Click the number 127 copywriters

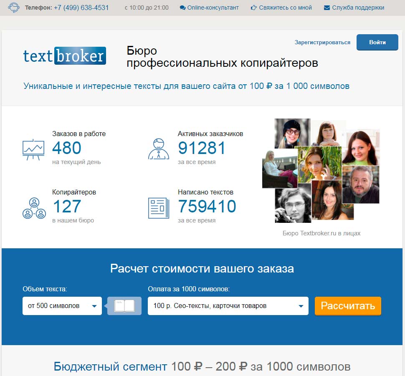point(67,206)
